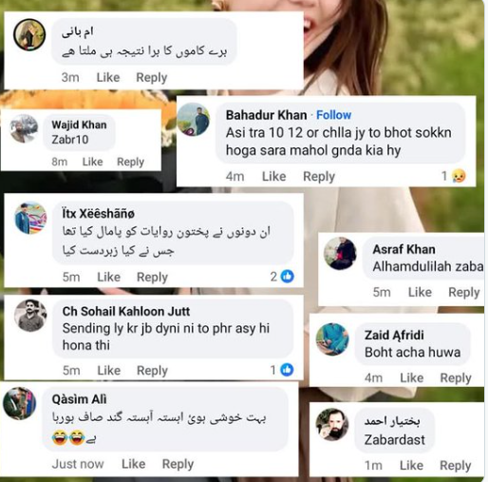Open Ch Sohail Kahloon Jutt's profile picture
Image resolution: width=488 pixels, height=482 pixels.
click(30, 316)
